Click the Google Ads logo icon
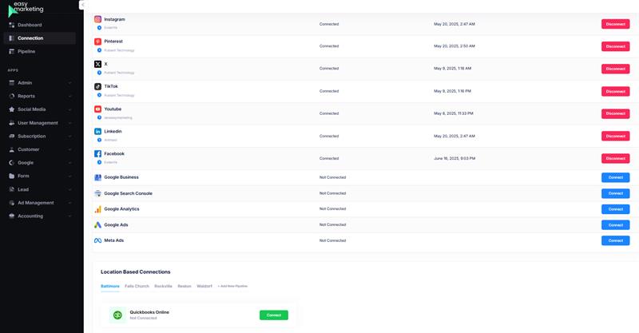Image resolution: width=639 pixels, height=333 pixels. 97,225
